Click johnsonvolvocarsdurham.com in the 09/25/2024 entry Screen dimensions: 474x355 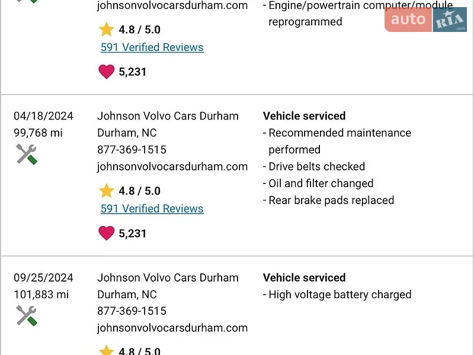tap(172, 328)
